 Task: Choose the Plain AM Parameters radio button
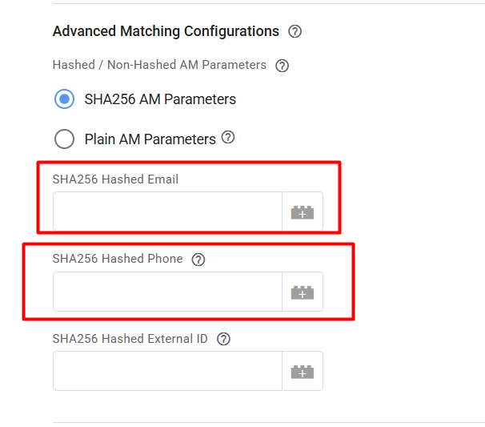click(64, 139)
